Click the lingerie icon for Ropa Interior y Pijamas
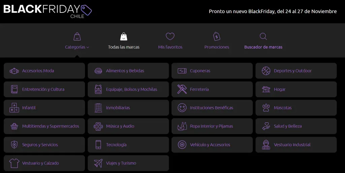The image size is (345, 173). coord(182,126)
